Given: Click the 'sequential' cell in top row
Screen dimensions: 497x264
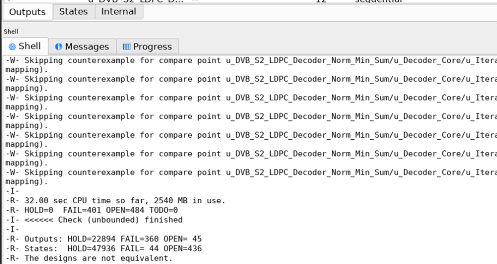Looking at the screenshot, I should tap(379, 2).
